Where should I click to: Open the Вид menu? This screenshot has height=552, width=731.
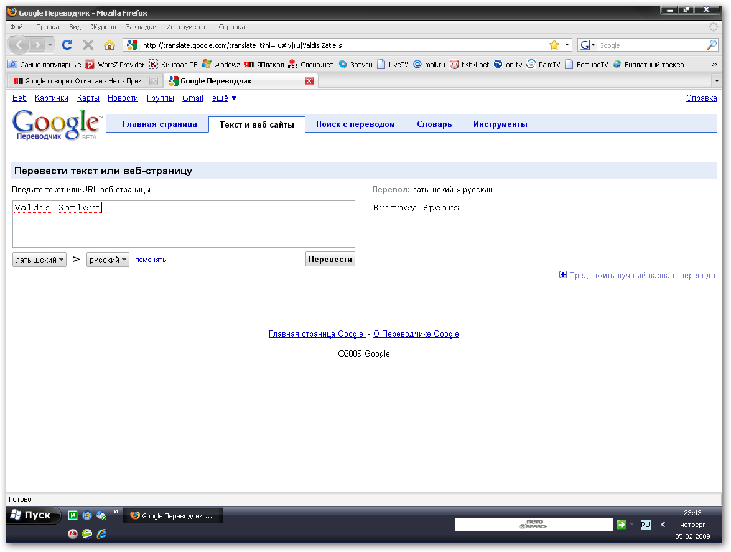(75, 27)
